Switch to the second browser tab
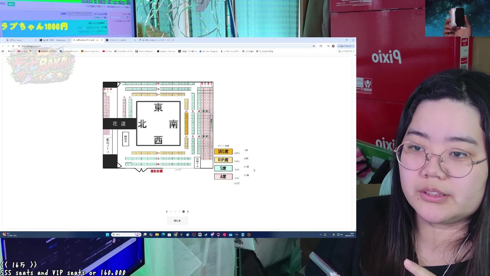 point(54,40)
